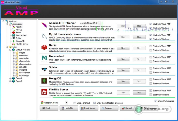Start the Sphinx service
The width and height of the screenshot is (178, 121).
coord(123,70)
